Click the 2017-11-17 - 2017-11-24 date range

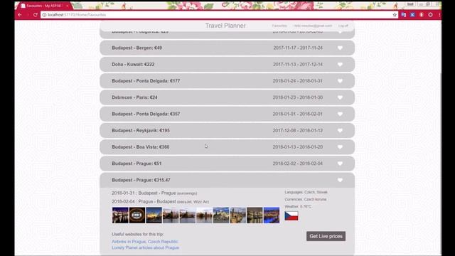pyautogui.click(x=298, y=48)
